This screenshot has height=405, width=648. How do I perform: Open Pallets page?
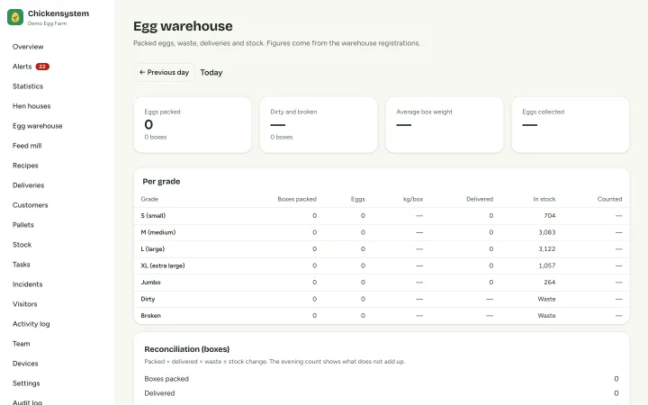tap(23, 225)
